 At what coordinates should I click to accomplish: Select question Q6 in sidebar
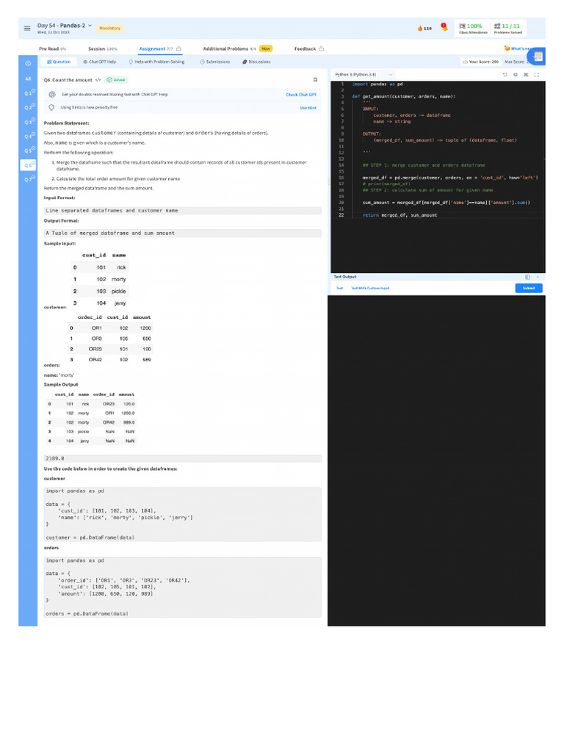click(x=29, y=165)
